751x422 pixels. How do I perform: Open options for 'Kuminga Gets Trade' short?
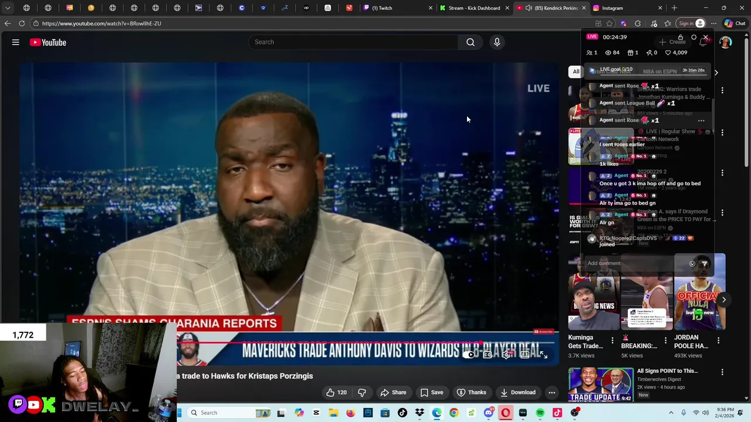coord(613,340)
